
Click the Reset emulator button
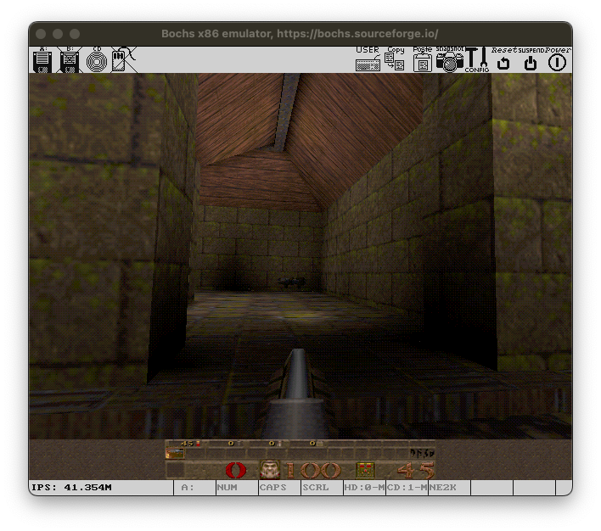coord(503,60)
